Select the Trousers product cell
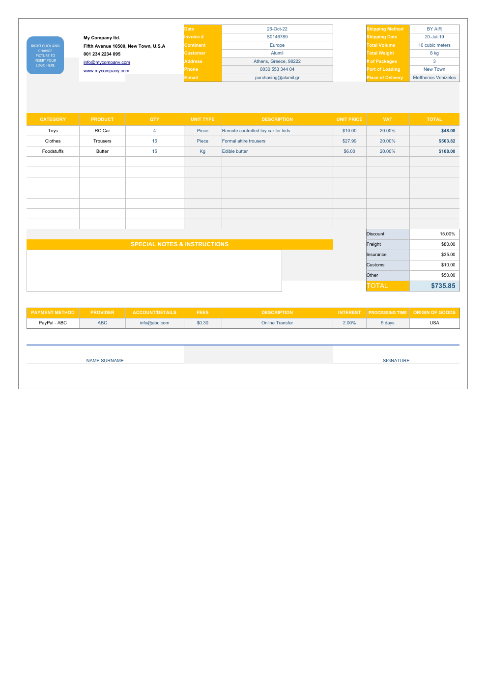 (102, 141)
